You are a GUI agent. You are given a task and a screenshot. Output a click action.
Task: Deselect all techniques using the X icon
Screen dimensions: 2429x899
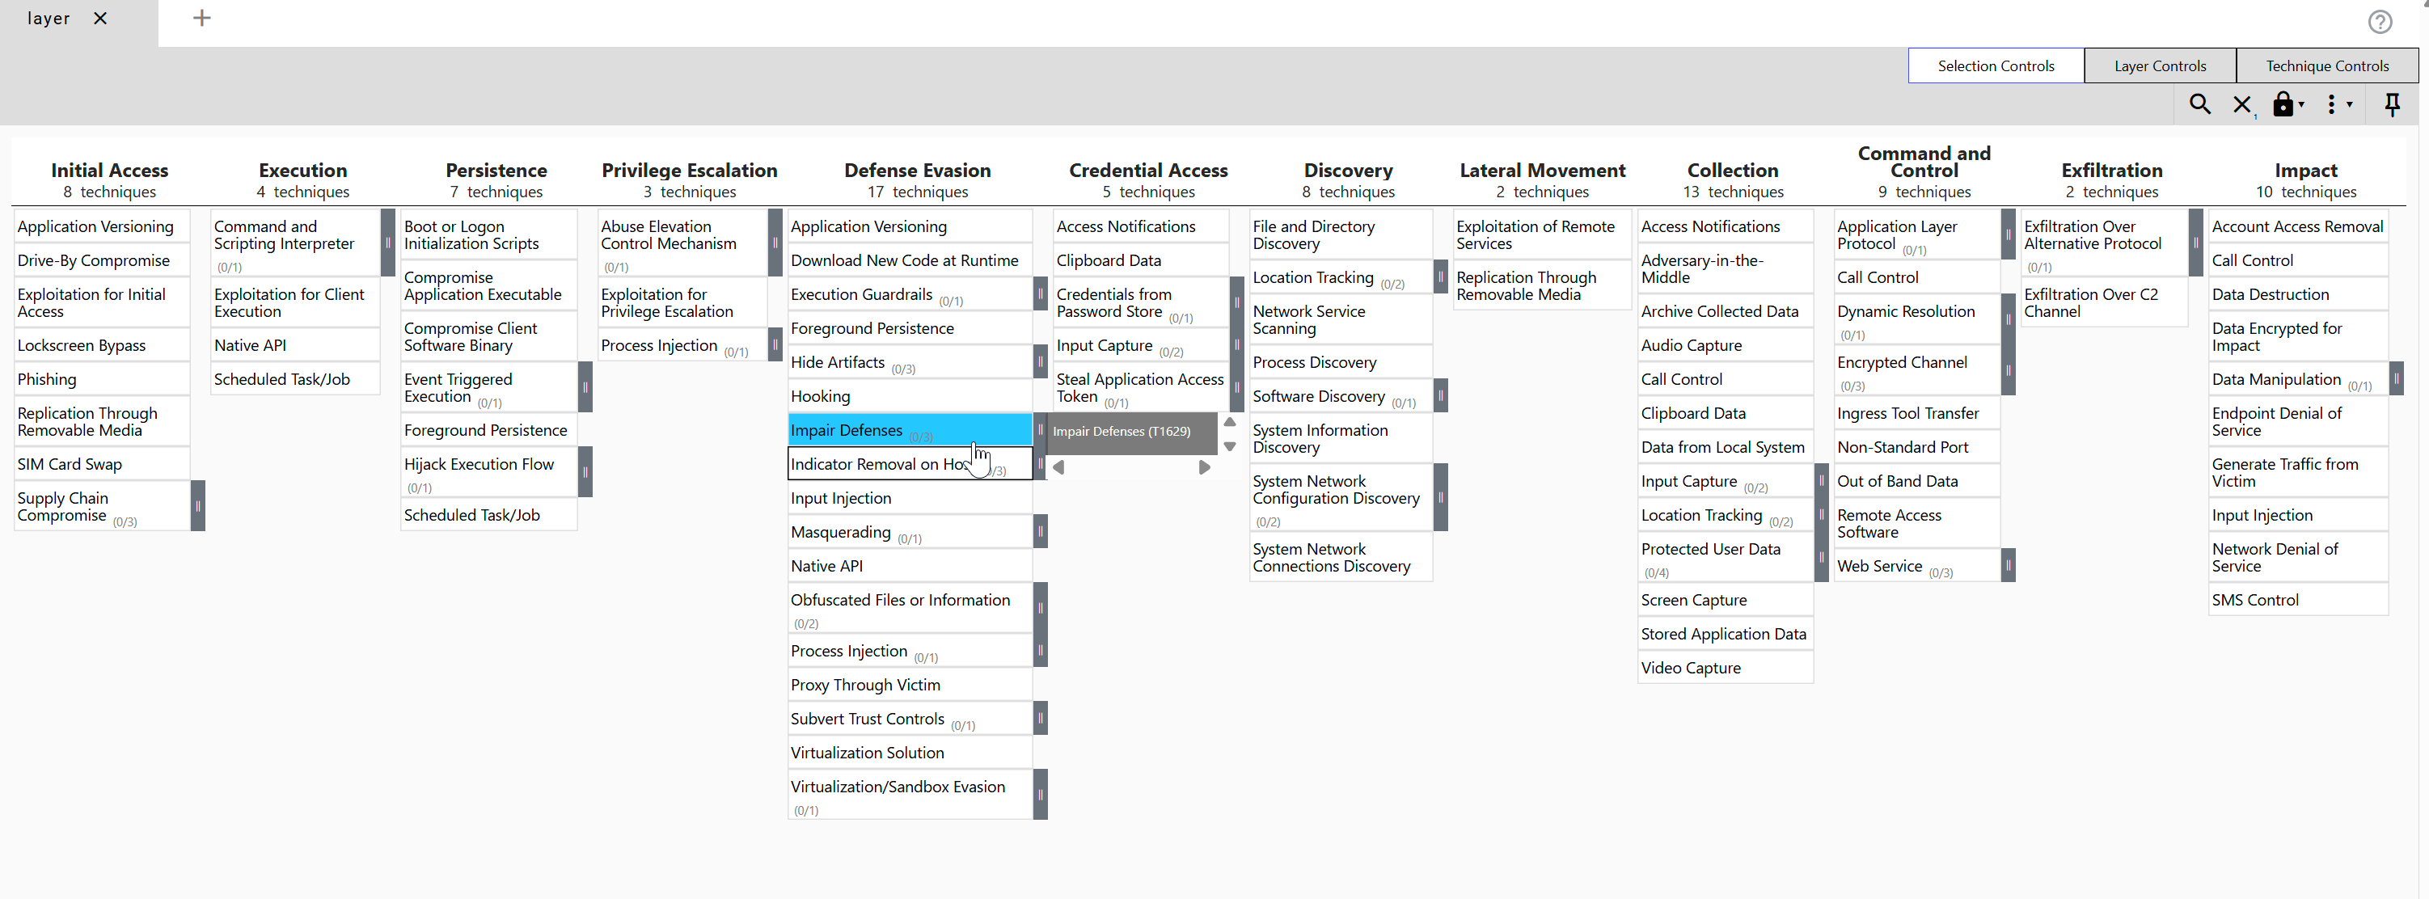click(x=2241, y=104)
